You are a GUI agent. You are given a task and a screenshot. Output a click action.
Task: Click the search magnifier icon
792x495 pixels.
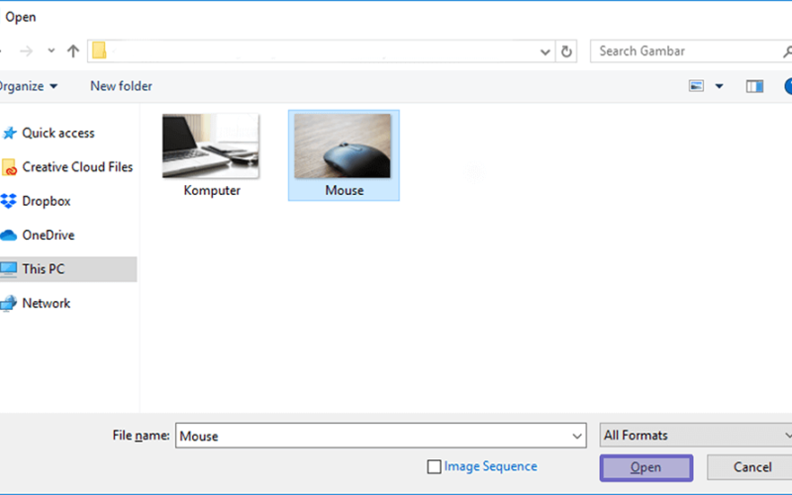click(x=787, y=51)
